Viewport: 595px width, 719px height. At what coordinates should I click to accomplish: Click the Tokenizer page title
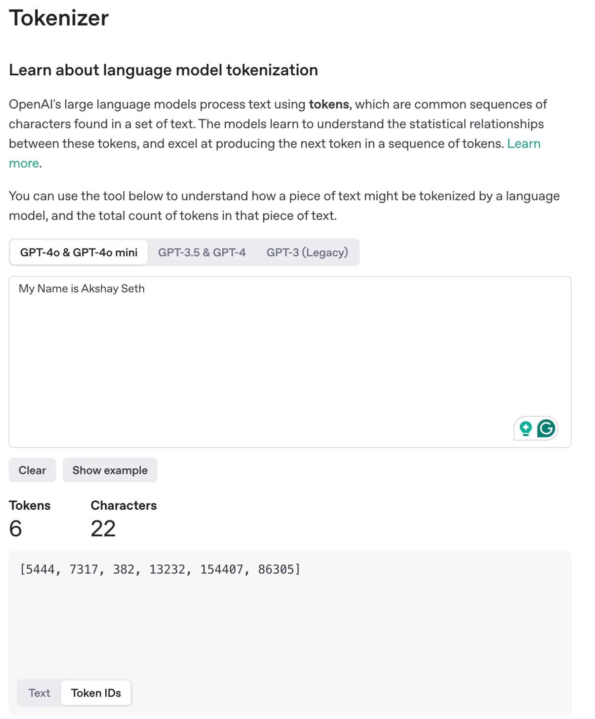[x=59, y=18]
